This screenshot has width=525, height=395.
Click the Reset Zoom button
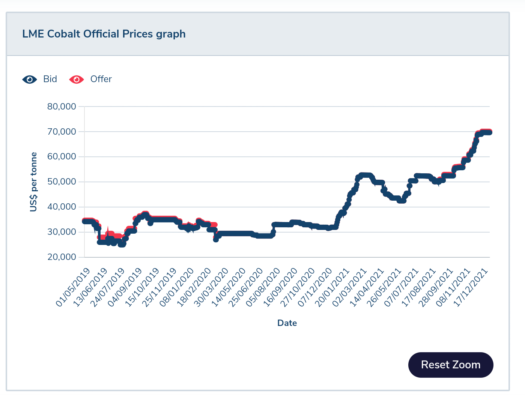[450, 365]
